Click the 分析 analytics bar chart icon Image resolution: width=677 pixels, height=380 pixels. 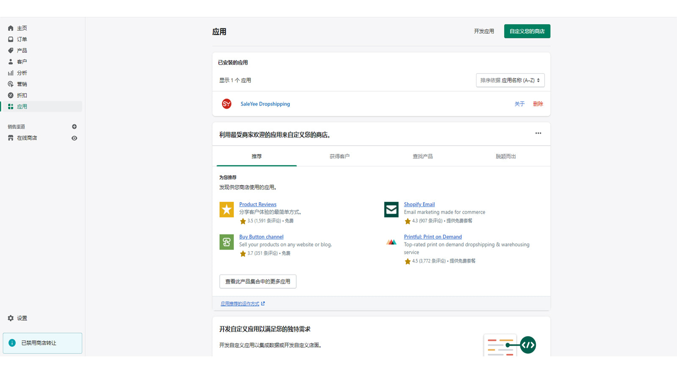(11, 73)
